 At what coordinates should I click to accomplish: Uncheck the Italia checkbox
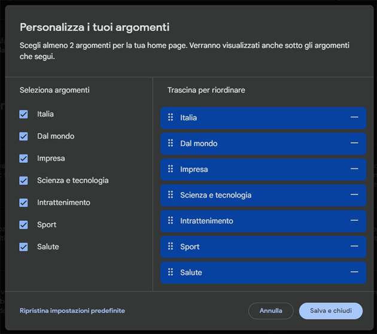click(x=24, y=114)
